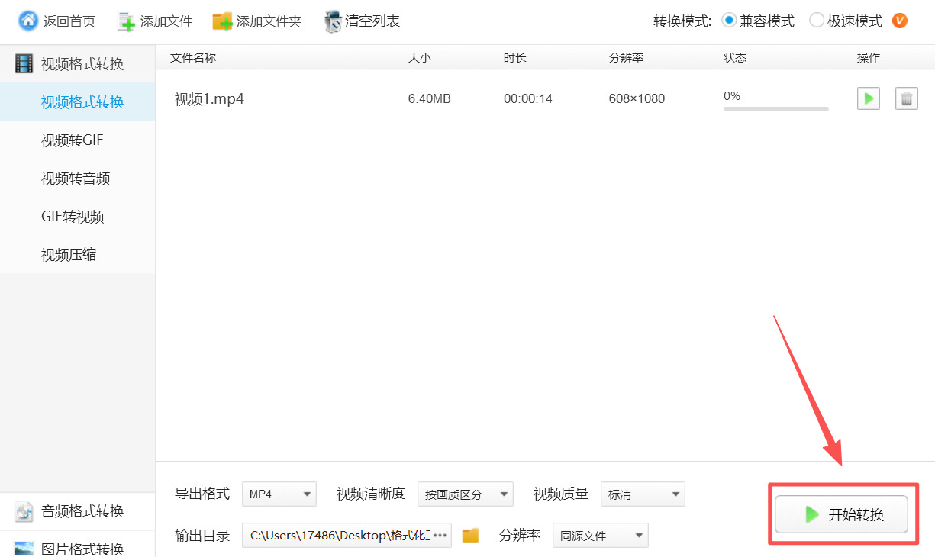The height and width of the screenshot is (557, 935).
Task: Select the 兼容模式 radio button
Action: coord(729,21)
